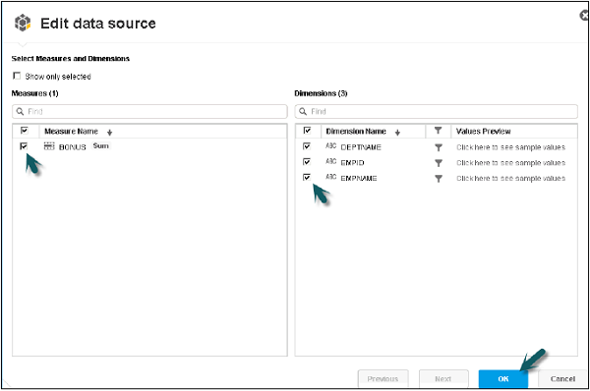
Task: Click the Next button
Action: [x=443, y=378]
